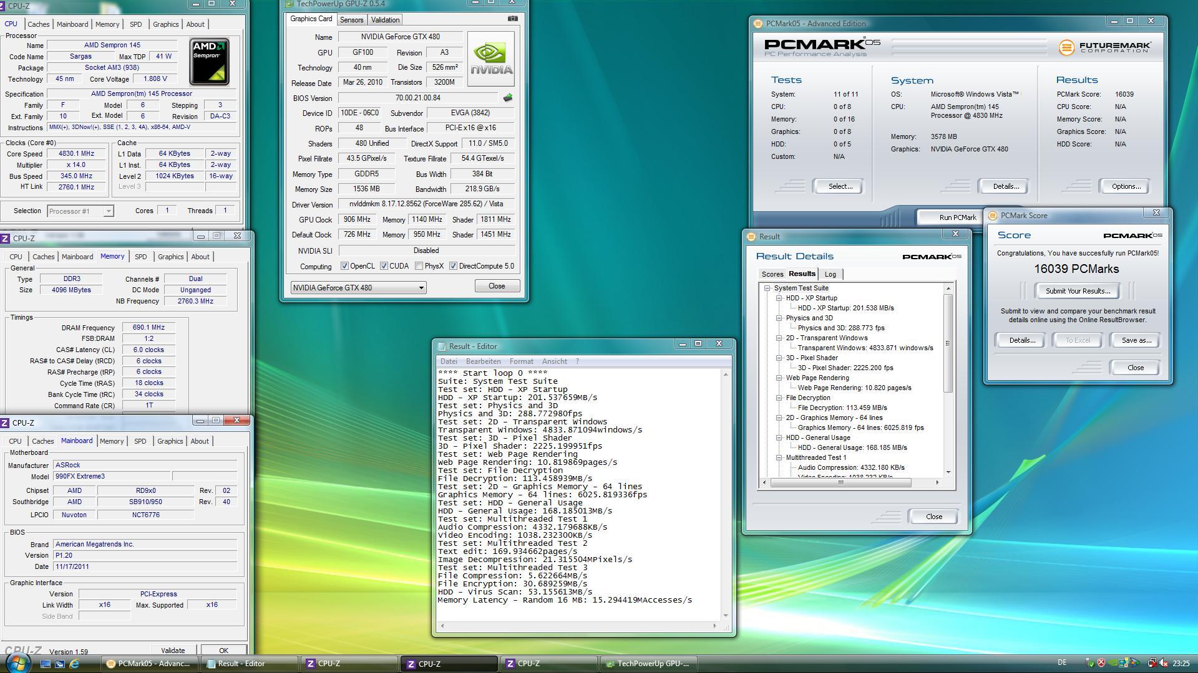Click the Result - Editor notepad title icon
The width and height of the screenshot is (1198, 673).
tap(442, 346)
